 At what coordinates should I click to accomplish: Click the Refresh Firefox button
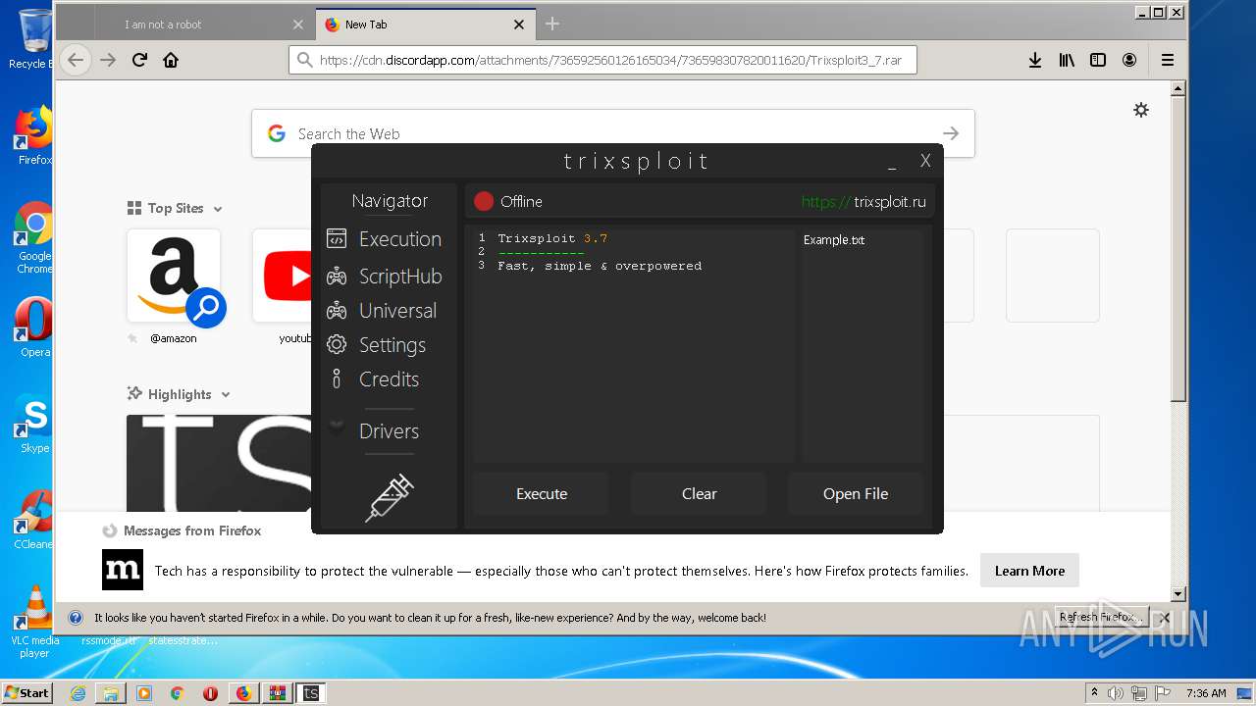pos(1099,617)
